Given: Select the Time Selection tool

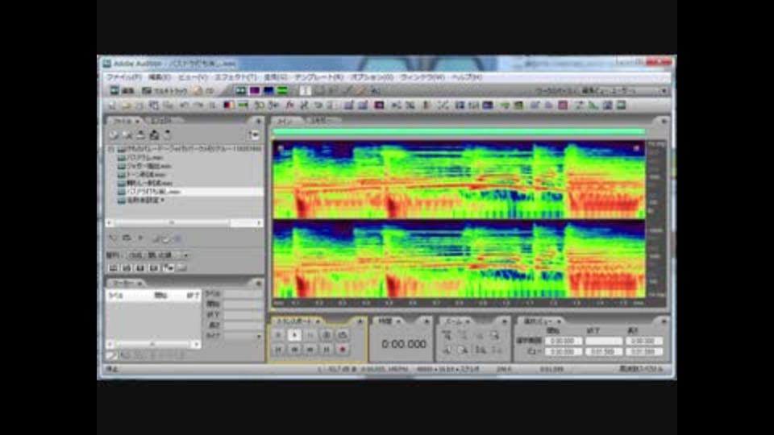Looking at the screenshot, I should (306, 91).
